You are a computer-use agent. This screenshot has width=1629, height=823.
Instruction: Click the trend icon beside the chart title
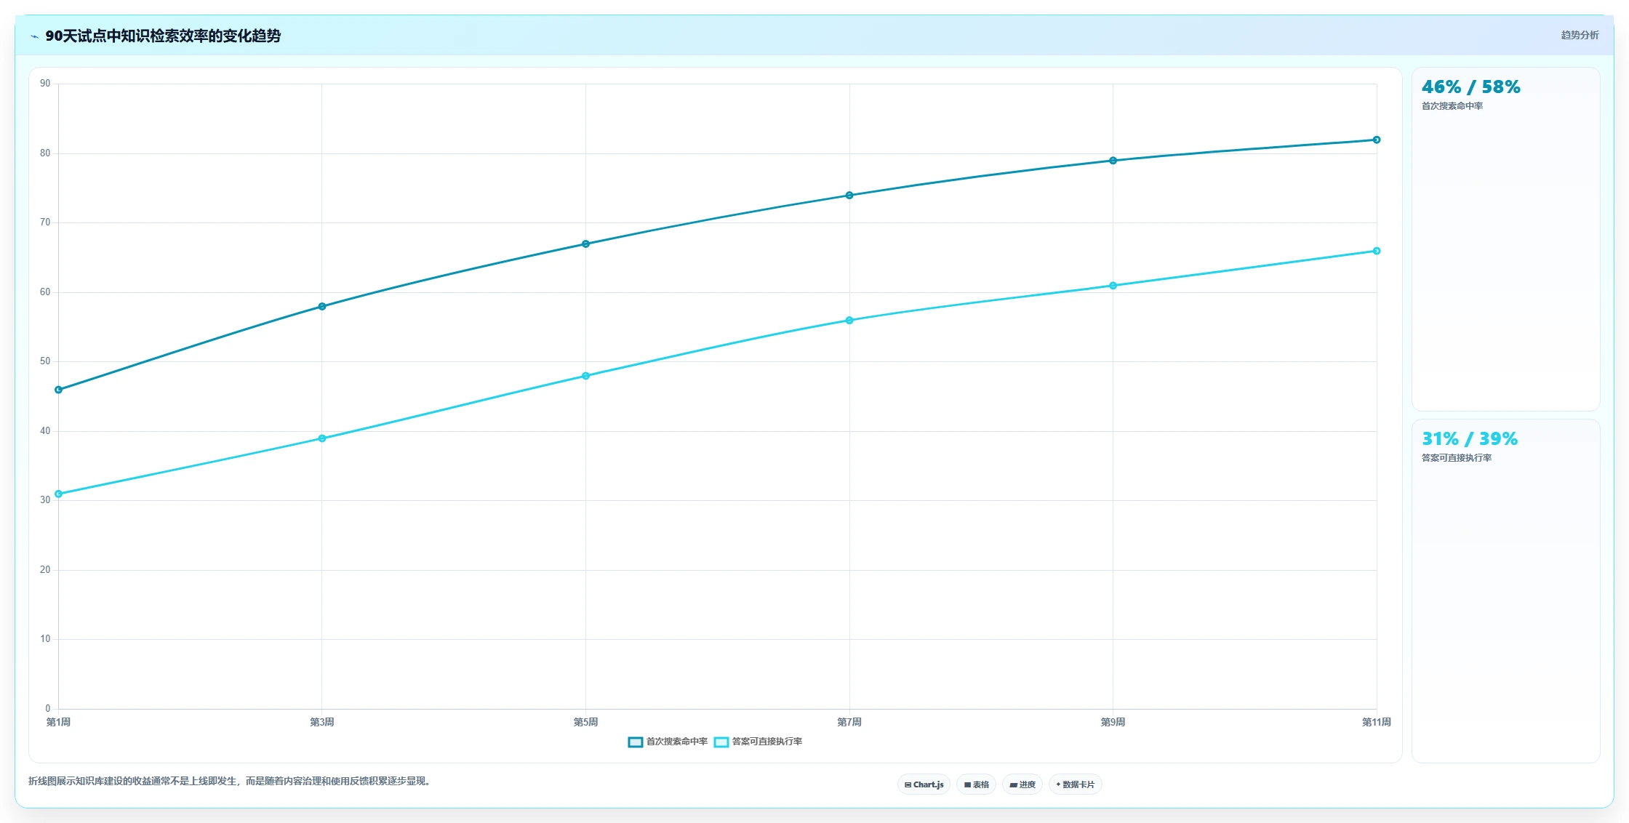[x=34, y=36]
